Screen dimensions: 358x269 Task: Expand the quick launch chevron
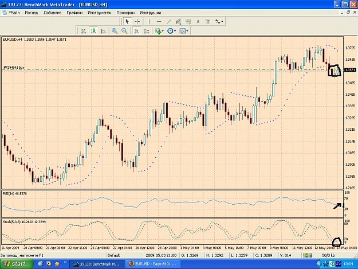65,262
